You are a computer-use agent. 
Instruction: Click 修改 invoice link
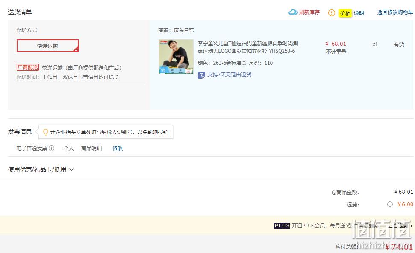118,148
